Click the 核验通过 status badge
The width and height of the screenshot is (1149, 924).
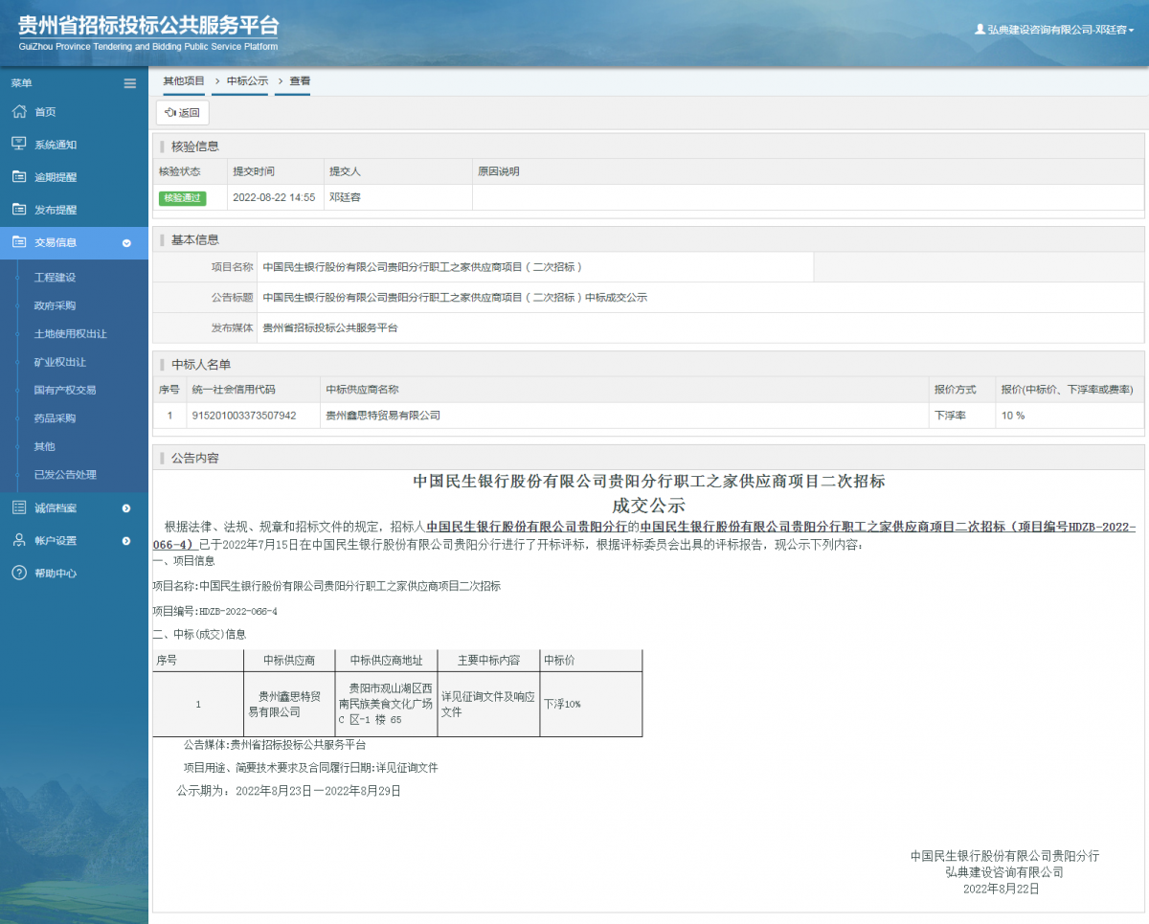click(x=183, y=197)
